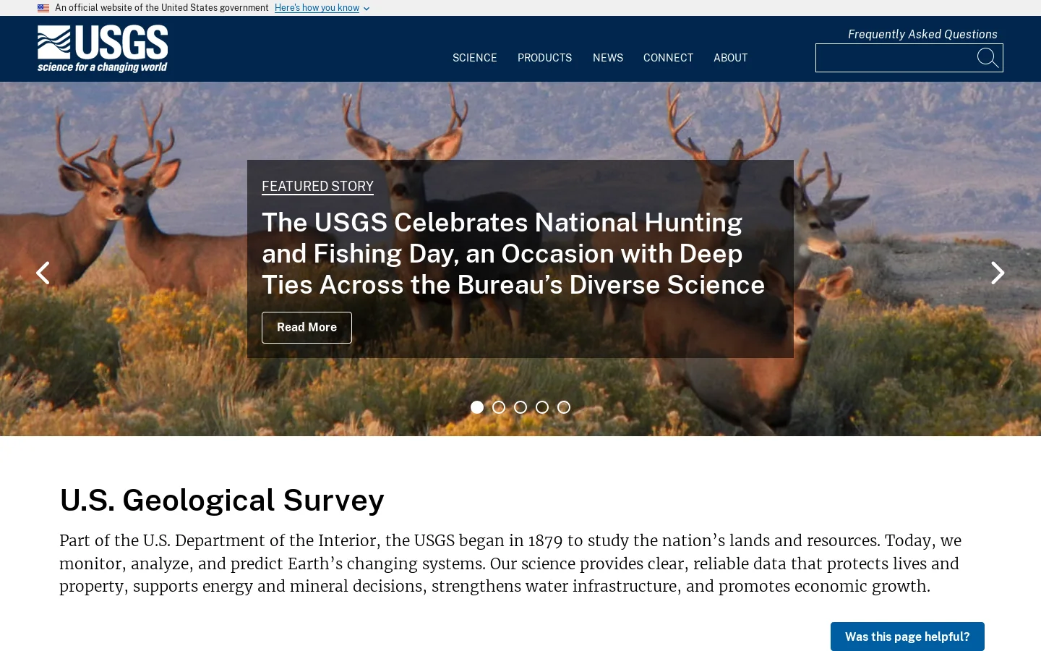The image size is (1041, 651).
Task: Select the first carousel slide dot
Action: click(x=477, y=407)
